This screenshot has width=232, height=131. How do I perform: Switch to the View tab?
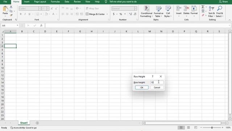[x=88, y=1]
